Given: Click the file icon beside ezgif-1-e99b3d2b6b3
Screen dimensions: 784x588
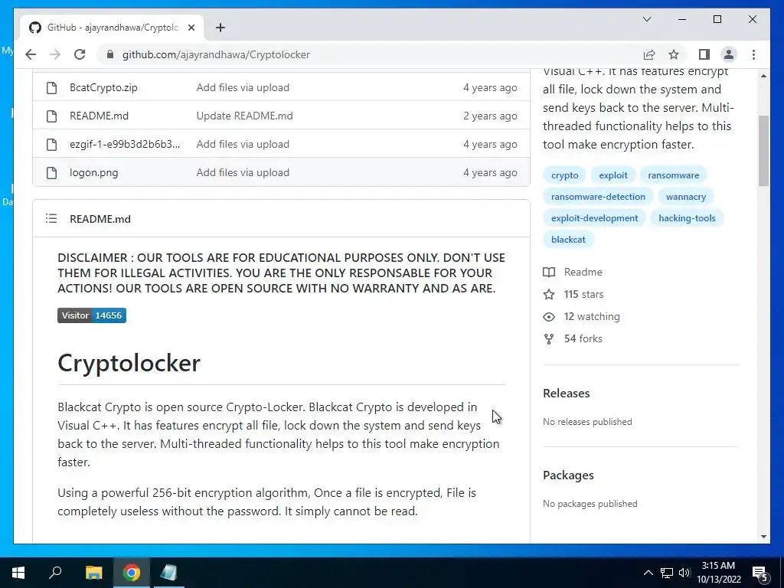Looking at the screenshot, I should click(51, 145).
